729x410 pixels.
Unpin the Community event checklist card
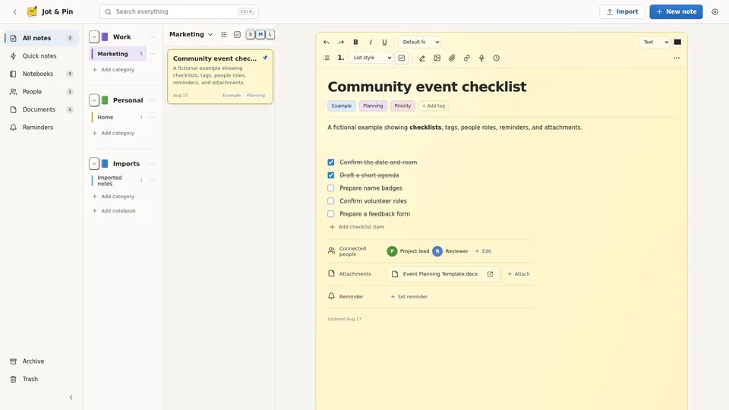pyautogui.click(x=265, y=58)
